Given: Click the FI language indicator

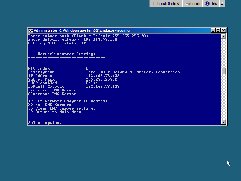Looking at the screenshot, I should [x=154, y=3].
